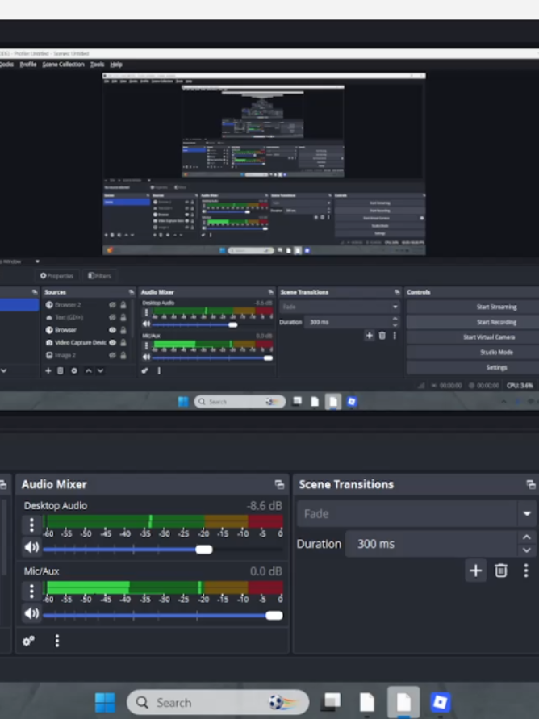
Task: Open Mic/Aux three-dot options menu
Action: coord(31,591)
